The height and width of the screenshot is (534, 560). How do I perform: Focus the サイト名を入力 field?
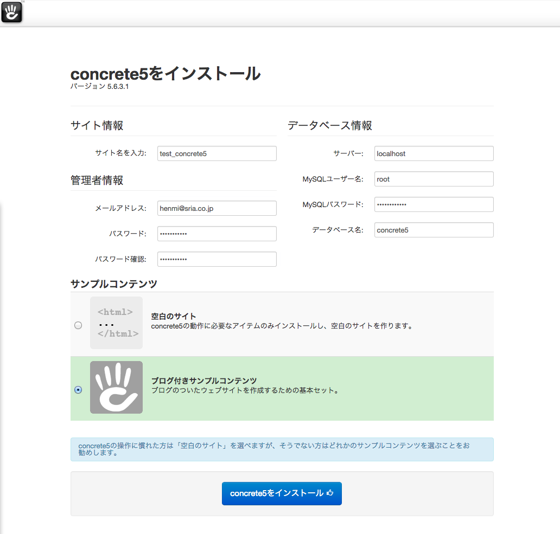click(217, 153)
